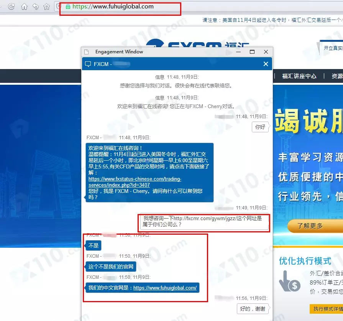Click the hand with dollar coin icon
Screen dimensions: 343x321
(x=289, y=281)
